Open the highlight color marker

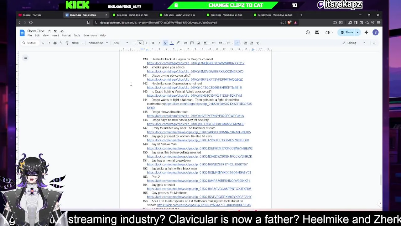tap(178, 43)
